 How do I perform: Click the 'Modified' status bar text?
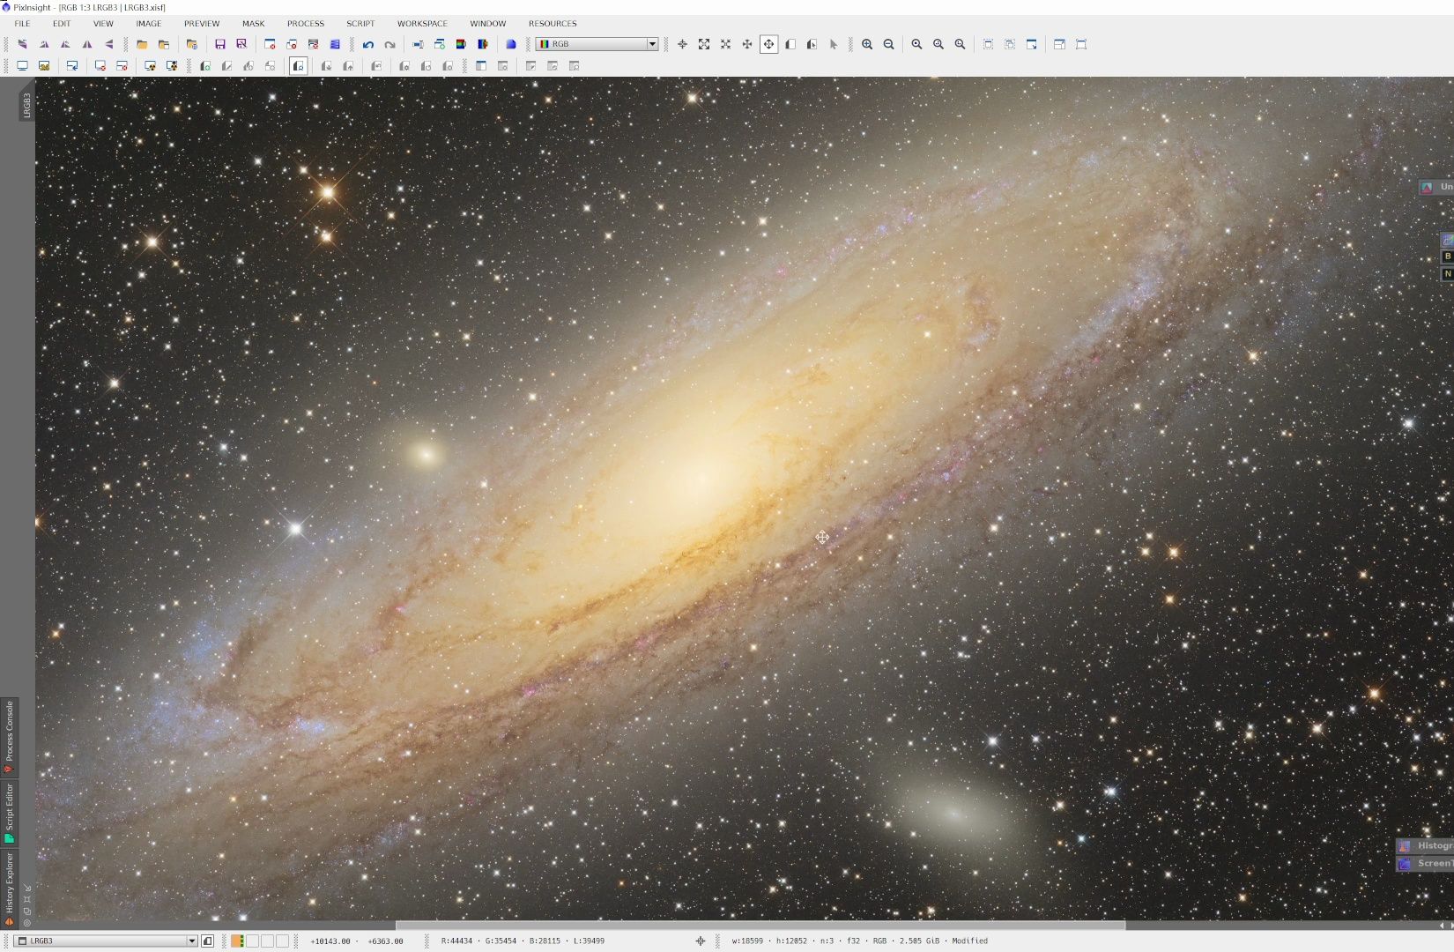pyautogui.click(x=969, y=941)
